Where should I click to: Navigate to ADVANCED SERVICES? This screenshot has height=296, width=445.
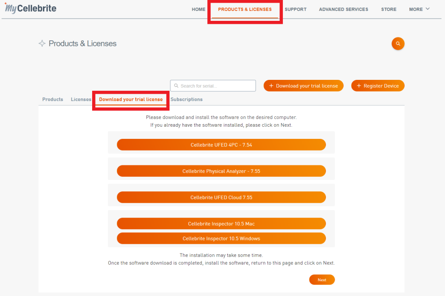click(343, 9)
